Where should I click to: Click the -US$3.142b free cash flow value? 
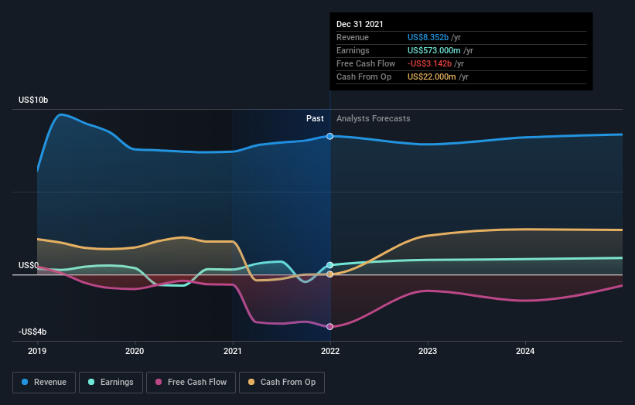[x=430, y=63]
